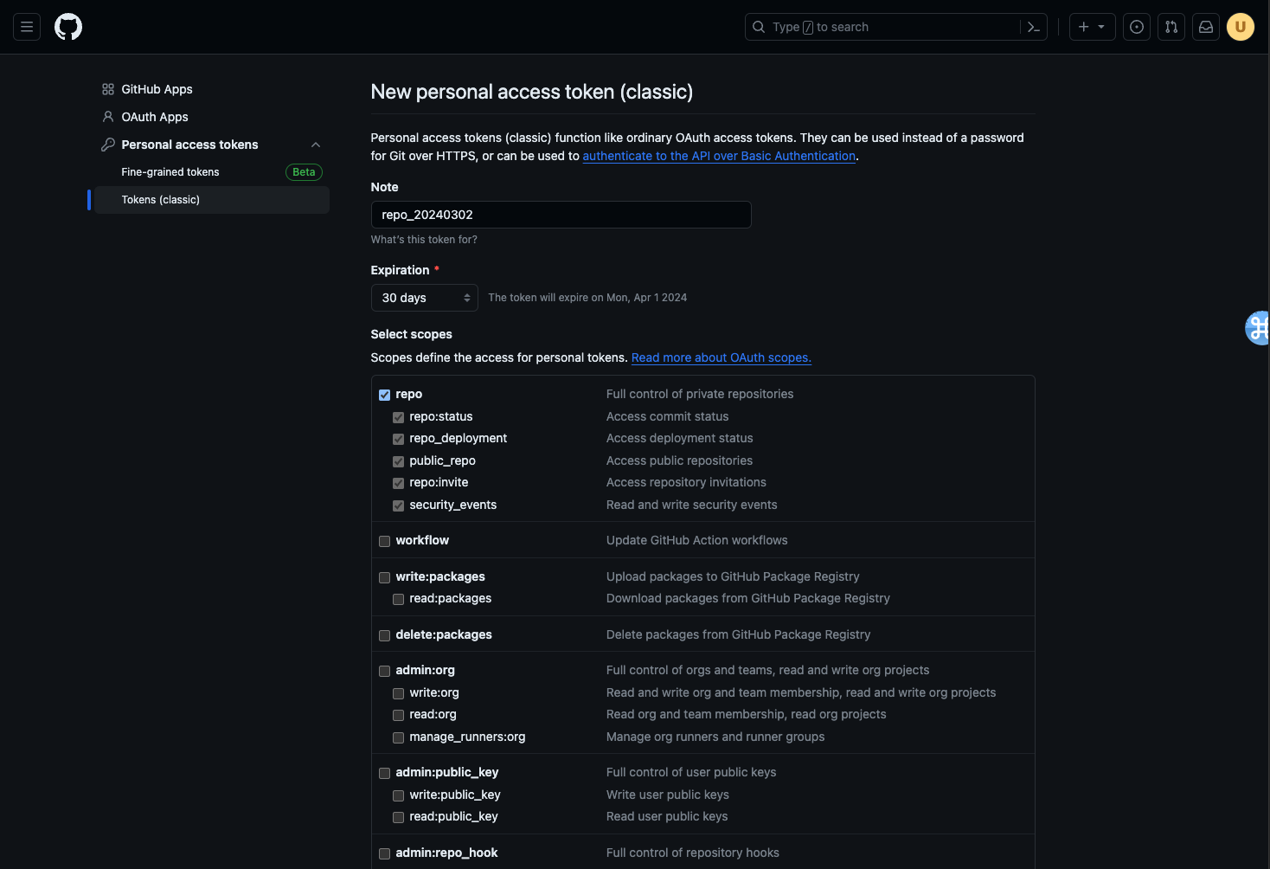This screenshot has height=869, width=1270.
Task: Click the Beta label badge
Action: click(x=304, y=172)
